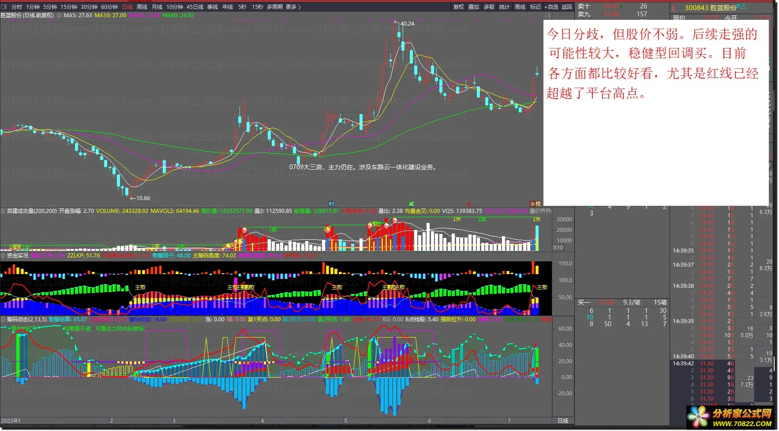Viewport: 779px width, 431px height.
Task: Click the 300843 胜蓝股份 stock title
Action: [x=710, y=8]
